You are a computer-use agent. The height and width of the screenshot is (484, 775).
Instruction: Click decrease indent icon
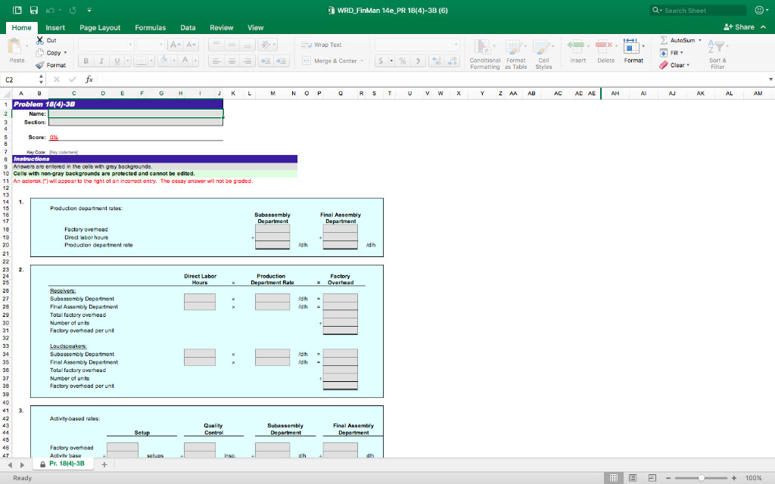click(x=266, y=60)
